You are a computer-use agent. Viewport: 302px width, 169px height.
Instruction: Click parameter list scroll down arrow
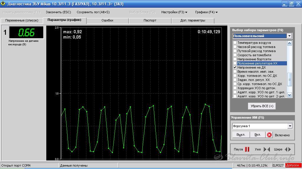(289, 95)
